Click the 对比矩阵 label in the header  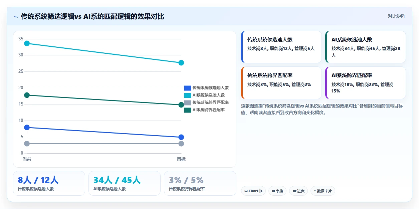[397, 16]
